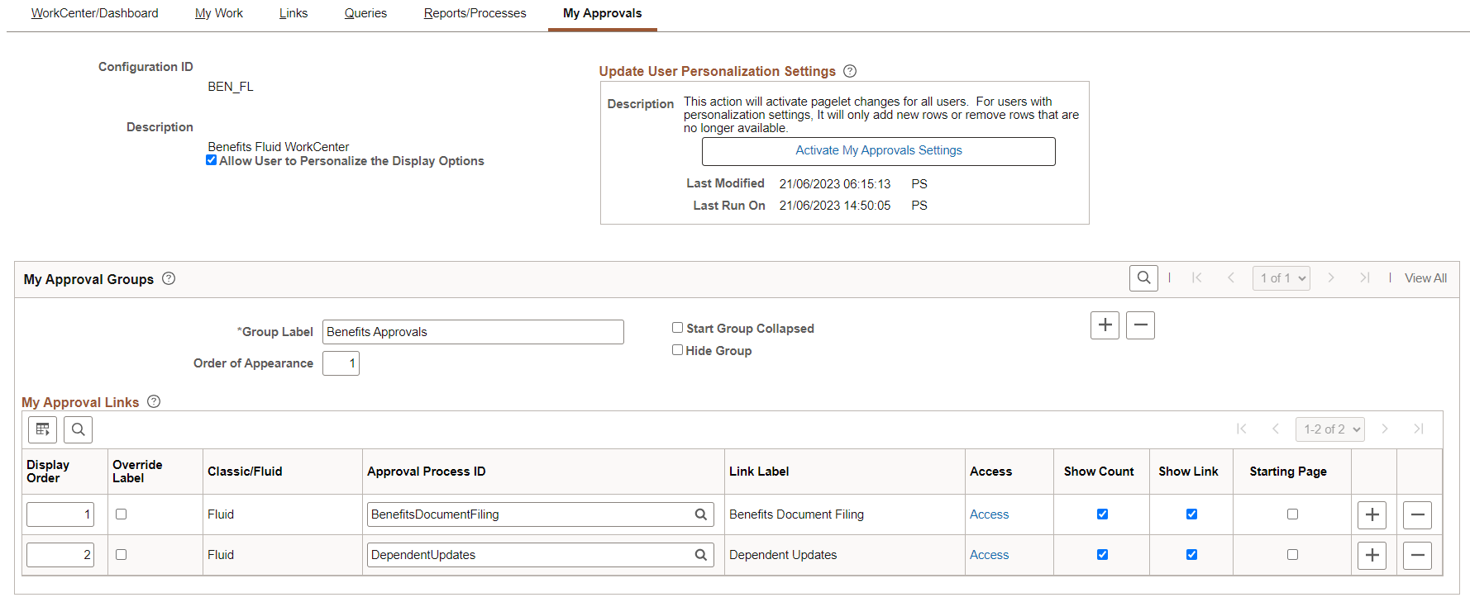This screenshot has height=602, width=1470.
Task: Open the 1 of 1 group page dropdown
Action: [1281, 278]
